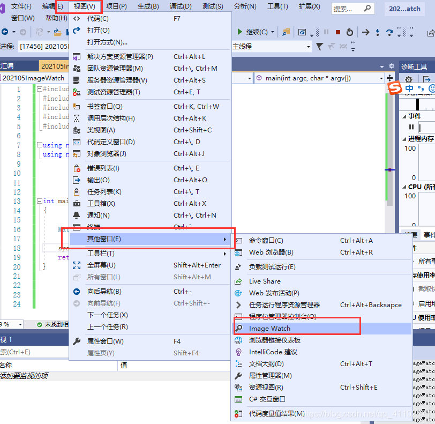Open the 主线程 thread dropdown
Viewport: 435px width, 424px height.
click(x=309, y=47)
